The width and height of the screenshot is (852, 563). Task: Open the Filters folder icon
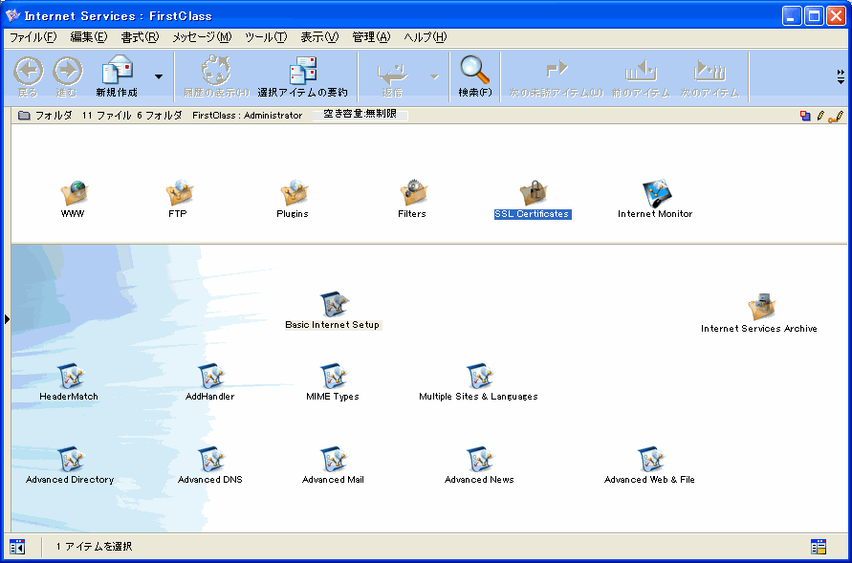(x=413, y=193)
